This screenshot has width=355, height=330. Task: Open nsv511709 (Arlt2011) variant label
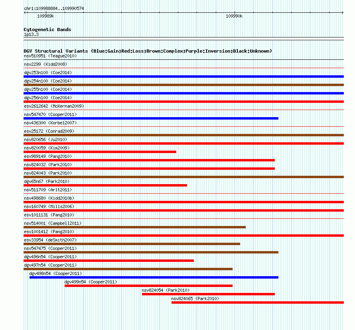click(x=48, y=190)
